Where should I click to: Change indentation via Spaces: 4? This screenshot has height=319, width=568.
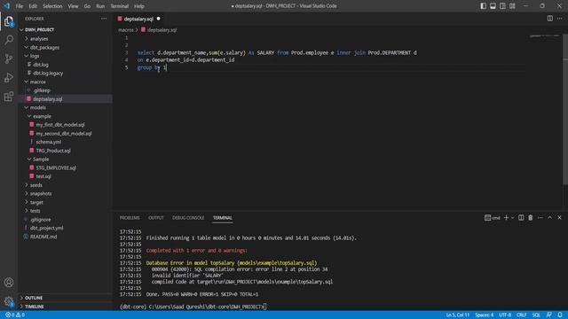coord(485,315)
